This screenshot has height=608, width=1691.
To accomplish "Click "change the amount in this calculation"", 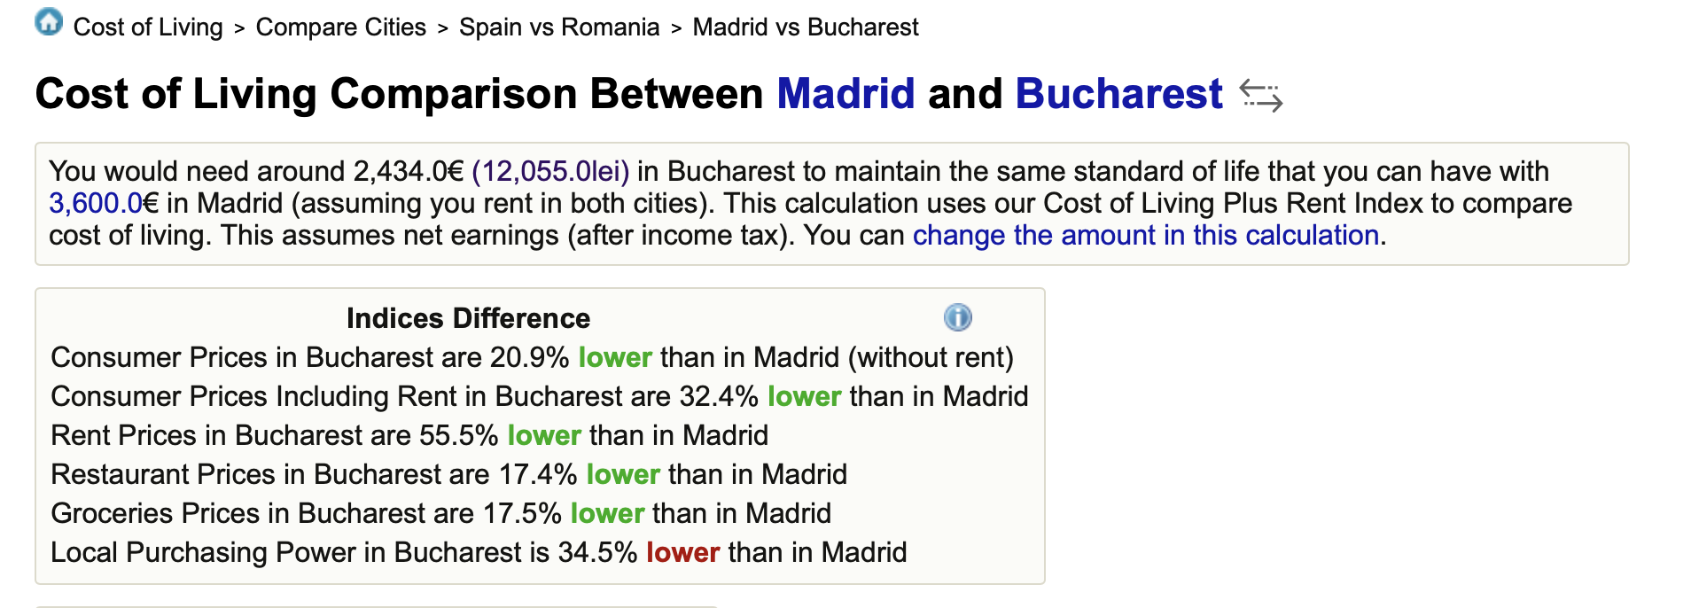I will point(1145,236).
